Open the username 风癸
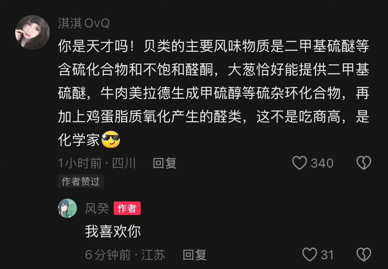The image size is (388, 269). click(x=97, y=209)
